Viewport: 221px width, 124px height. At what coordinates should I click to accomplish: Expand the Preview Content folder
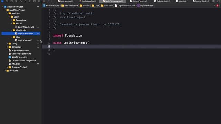pos(7,68)
